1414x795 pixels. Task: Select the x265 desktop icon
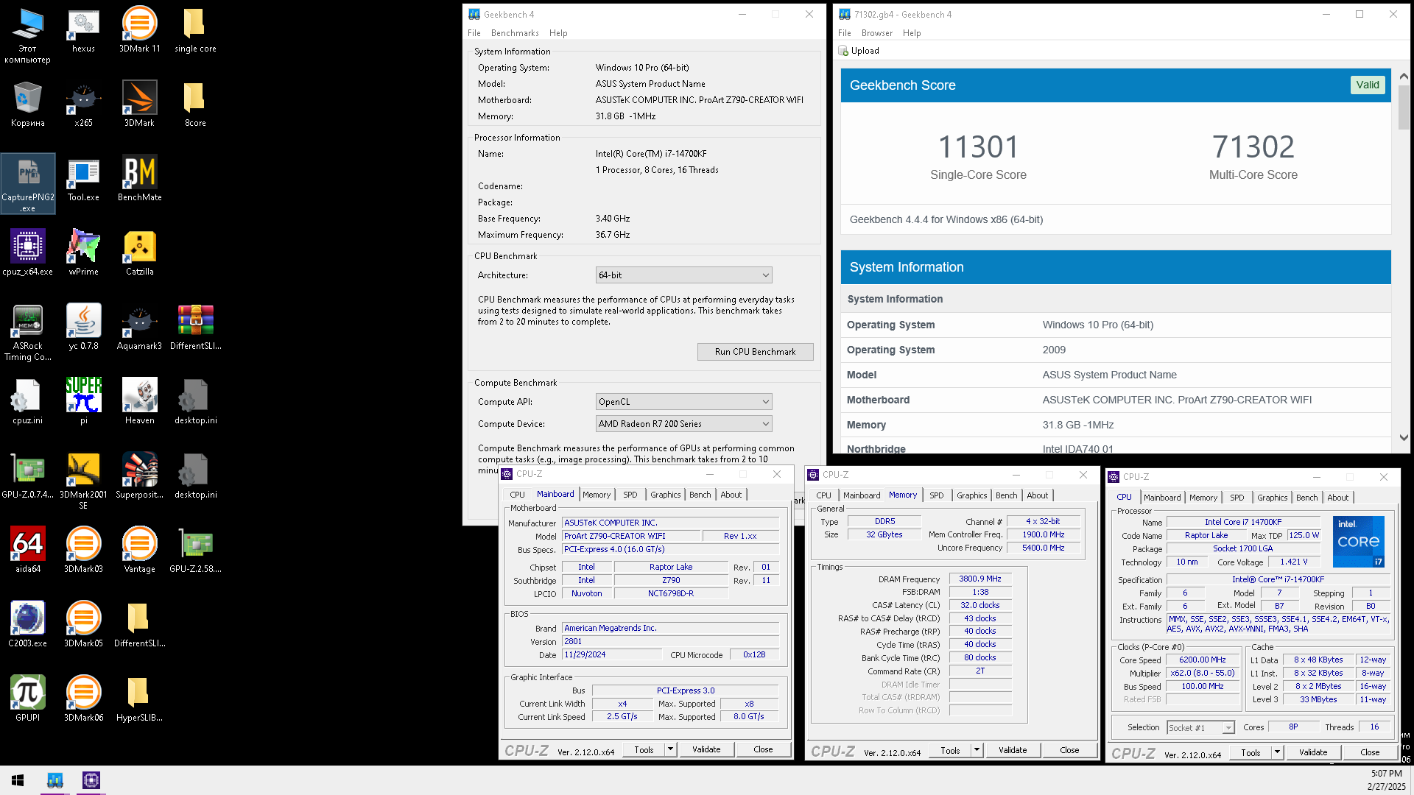coord(83,104)
